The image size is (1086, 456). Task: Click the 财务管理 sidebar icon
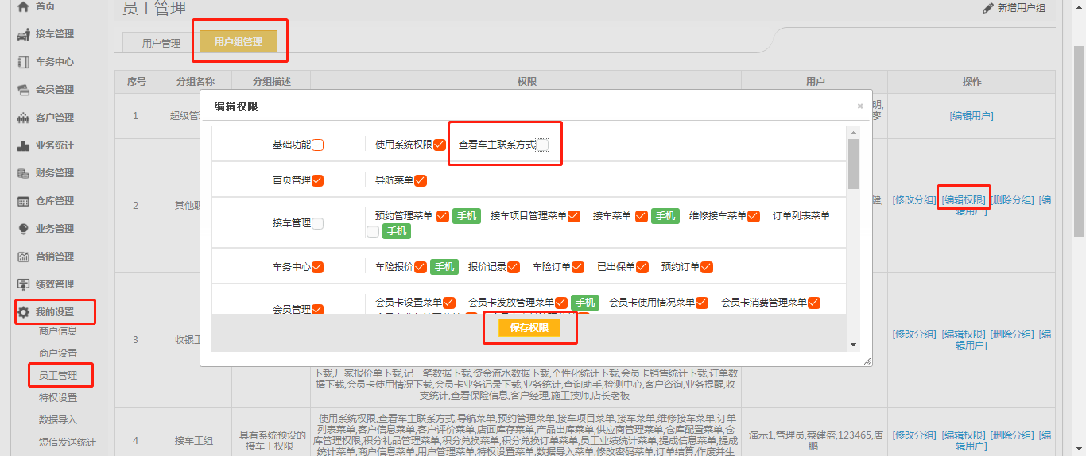click(24, 173)
